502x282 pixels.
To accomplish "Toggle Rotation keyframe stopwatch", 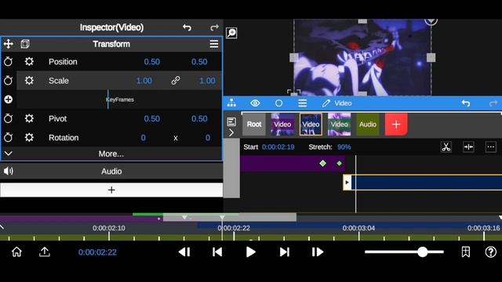I will click(x=9, y=138).
